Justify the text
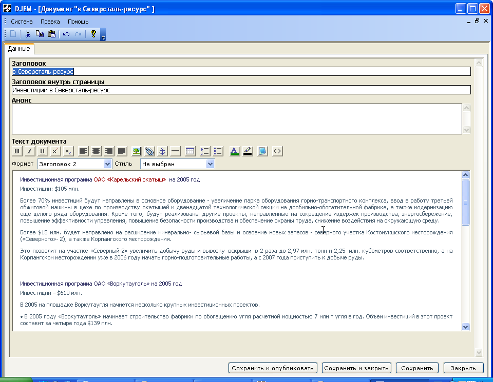 click(x=122, y=151)
